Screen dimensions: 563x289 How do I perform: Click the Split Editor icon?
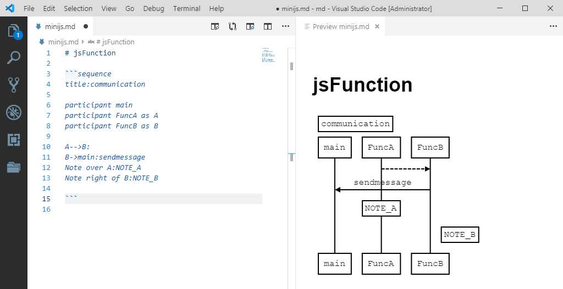tap(268, 26)
